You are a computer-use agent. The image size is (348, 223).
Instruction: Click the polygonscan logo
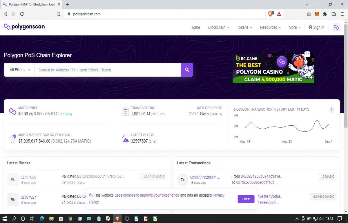point(24,27)
